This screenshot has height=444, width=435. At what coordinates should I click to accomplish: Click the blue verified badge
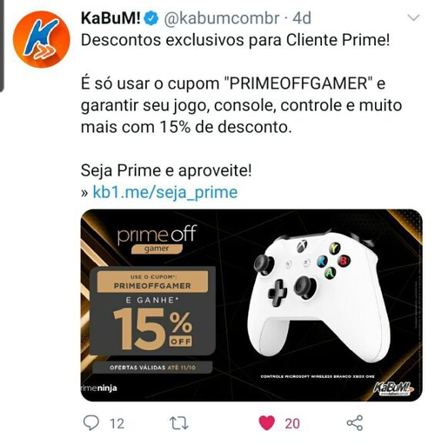point(151,19)
